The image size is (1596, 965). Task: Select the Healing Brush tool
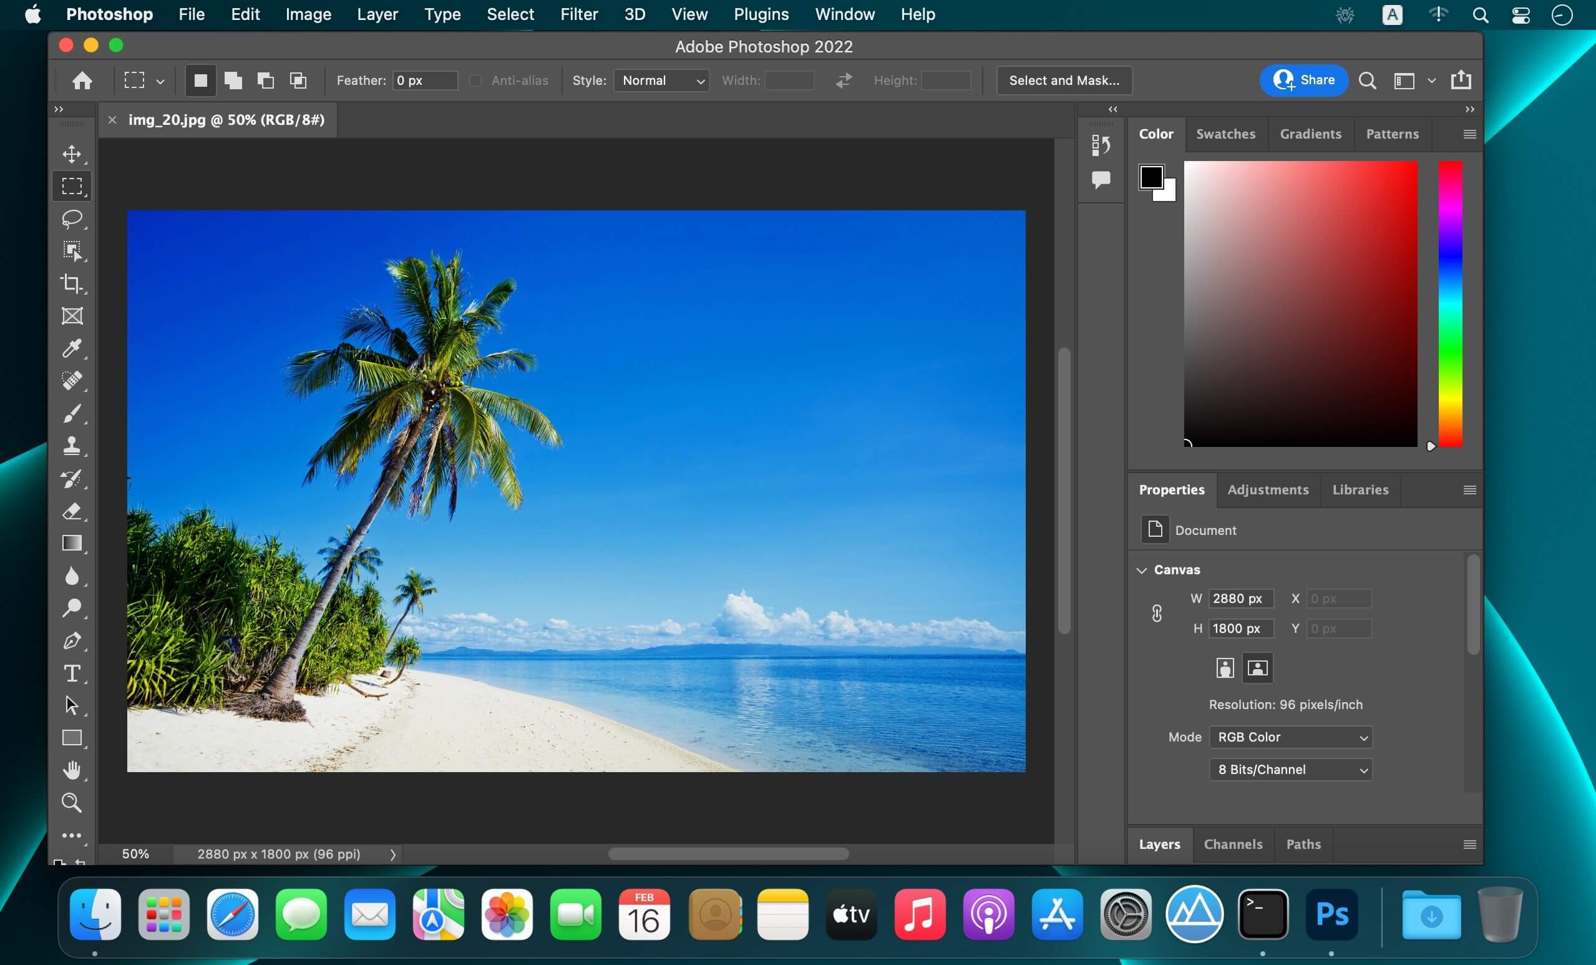[71, 380]
